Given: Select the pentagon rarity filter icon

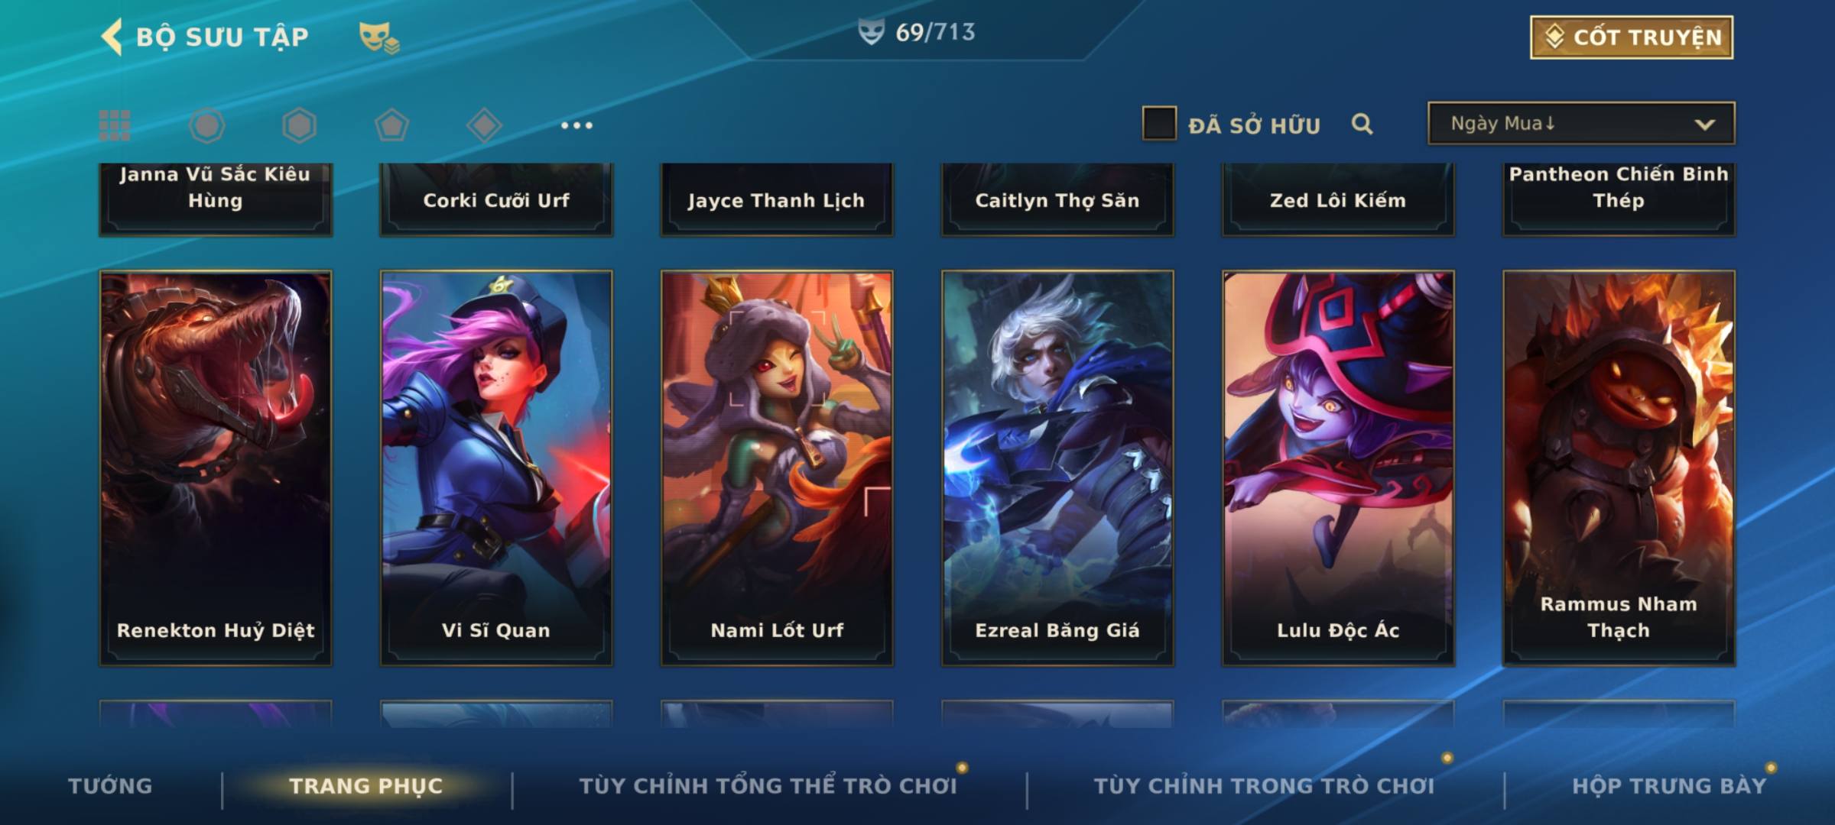Looking at the screenshot, I should coord(391,125).
